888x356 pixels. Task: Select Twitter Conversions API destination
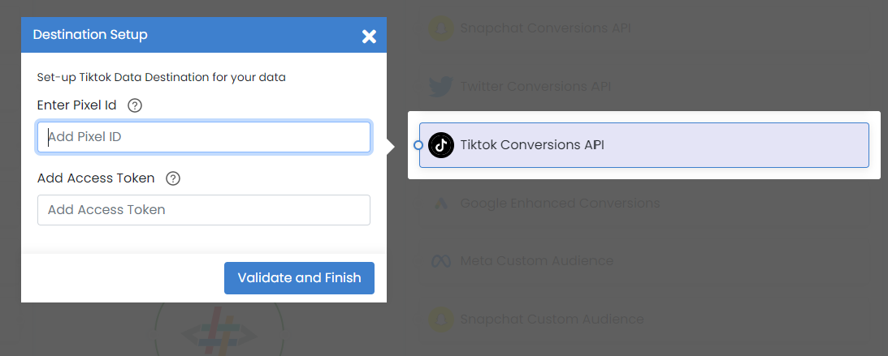[644, 87]
